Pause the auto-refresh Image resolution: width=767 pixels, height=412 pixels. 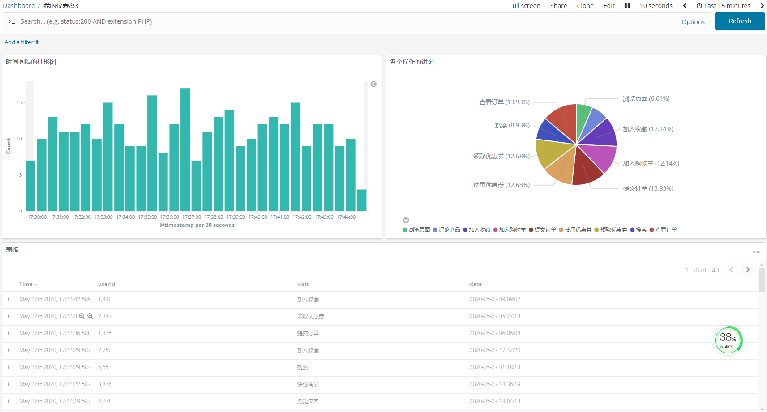point(627,6)
